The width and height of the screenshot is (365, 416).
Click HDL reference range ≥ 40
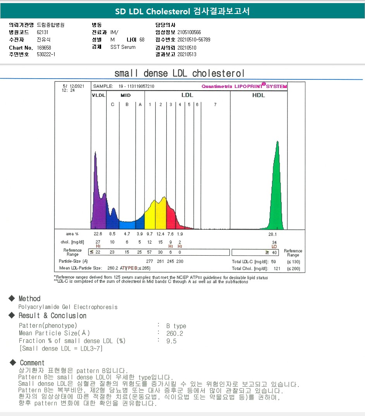(271, 253)
